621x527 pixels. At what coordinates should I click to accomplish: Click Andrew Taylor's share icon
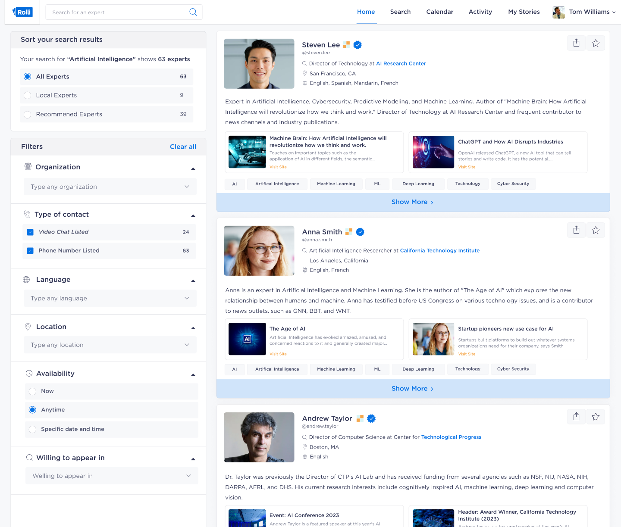pyautogui.click(x=576, y=417)
